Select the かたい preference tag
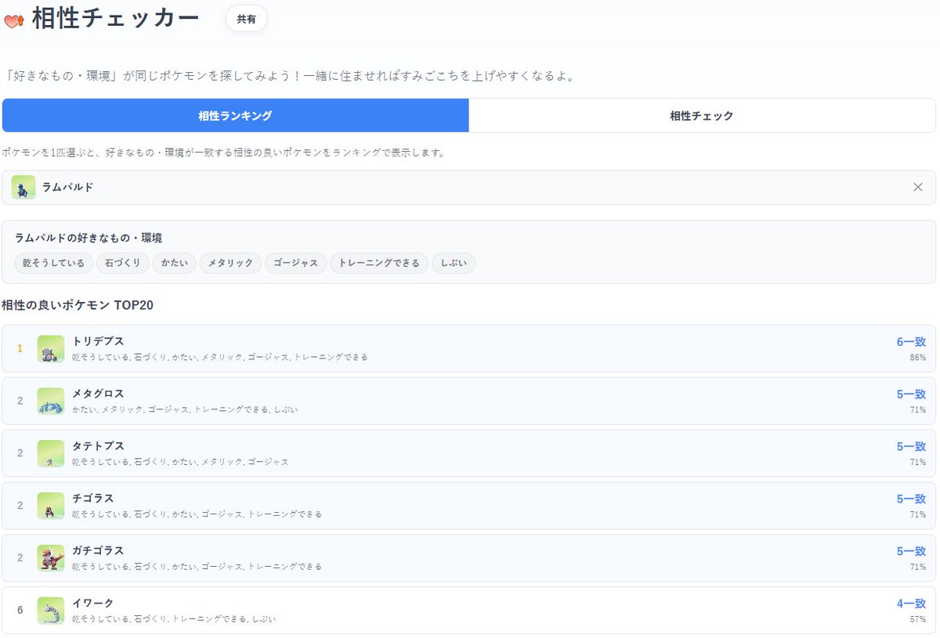This screenshot has height=638, width=940. point(174,263)
